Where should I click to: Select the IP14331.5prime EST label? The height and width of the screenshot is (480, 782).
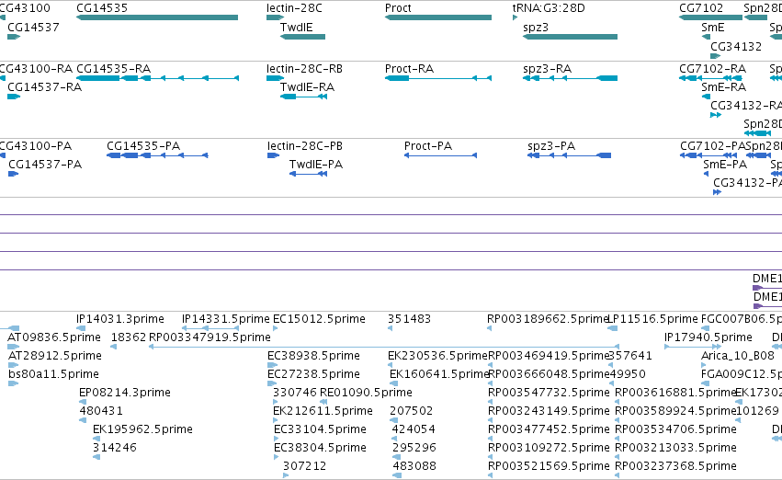coord(226,318)
